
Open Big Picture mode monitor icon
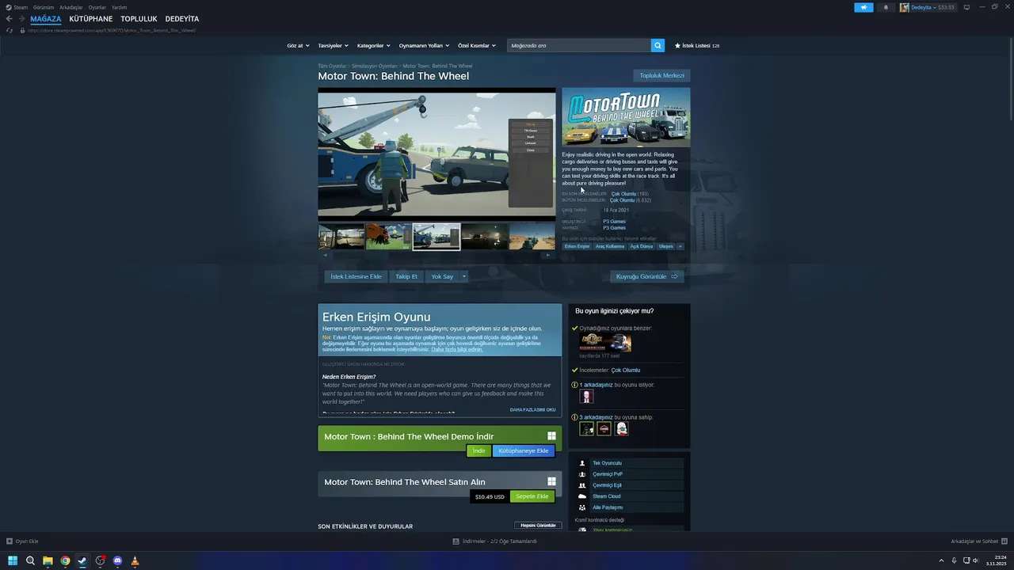pos(966,7)
